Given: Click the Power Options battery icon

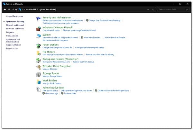Looking at the screenshot, I should pyautogui.click(x=38, y=46).
